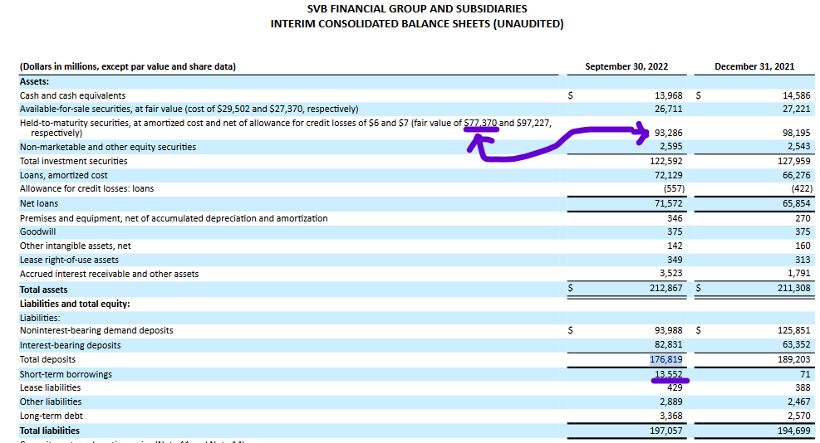Click the highlighted total deposits value 176,819
The height and width of the screenshot is (443, 820).
666,359
